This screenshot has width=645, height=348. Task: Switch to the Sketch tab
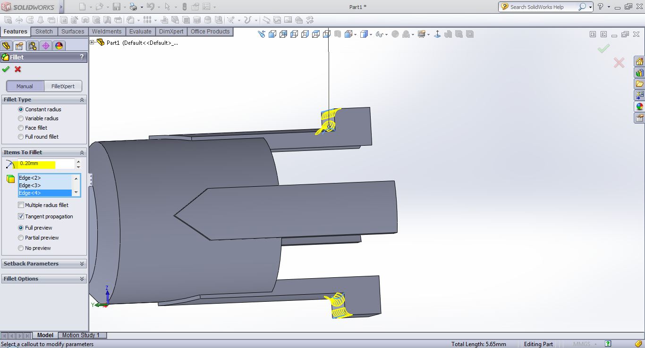point(44,32)
